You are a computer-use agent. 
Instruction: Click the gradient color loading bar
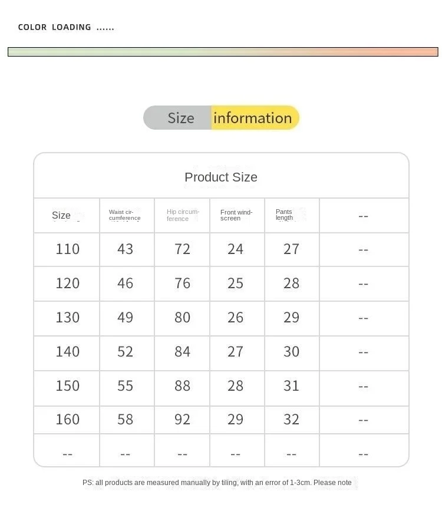223,52
